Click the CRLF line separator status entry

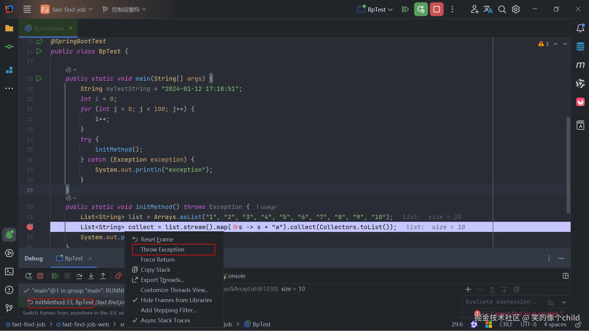coord(506,325)
